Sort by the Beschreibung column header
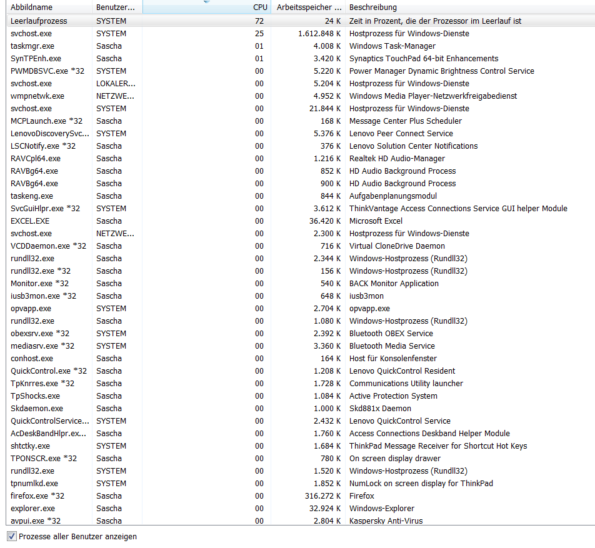The image size is (595, 548). click(470, 7)
